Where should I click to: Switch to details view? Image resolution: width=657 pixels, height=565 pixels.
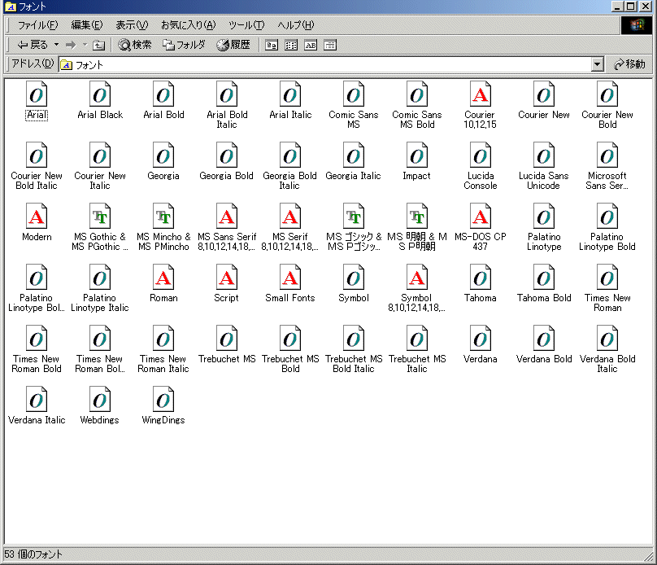coord(330,45)
